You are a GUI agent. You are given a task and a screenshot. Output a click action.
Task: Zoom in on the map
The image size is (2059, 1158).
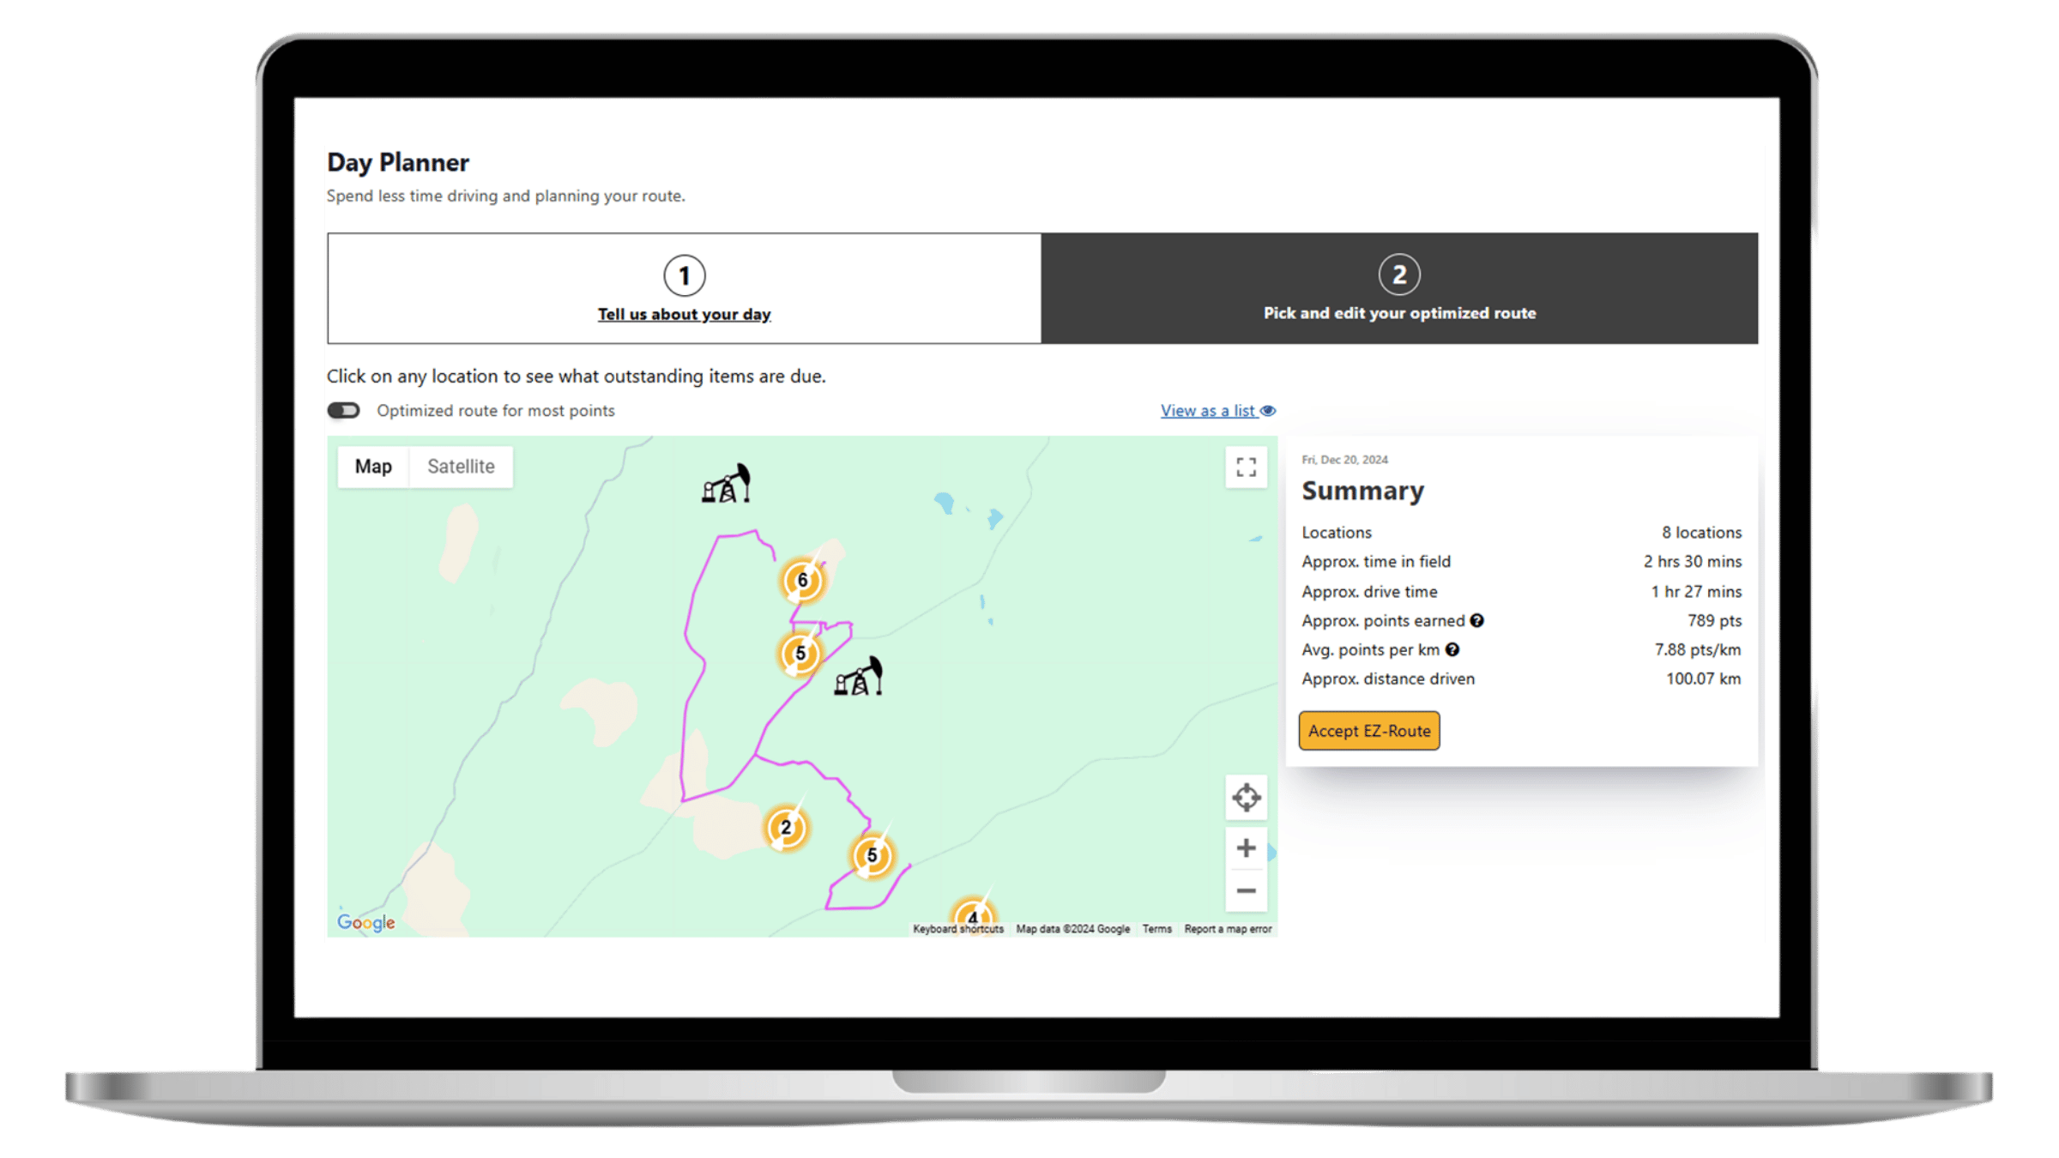pos(1246,848)
